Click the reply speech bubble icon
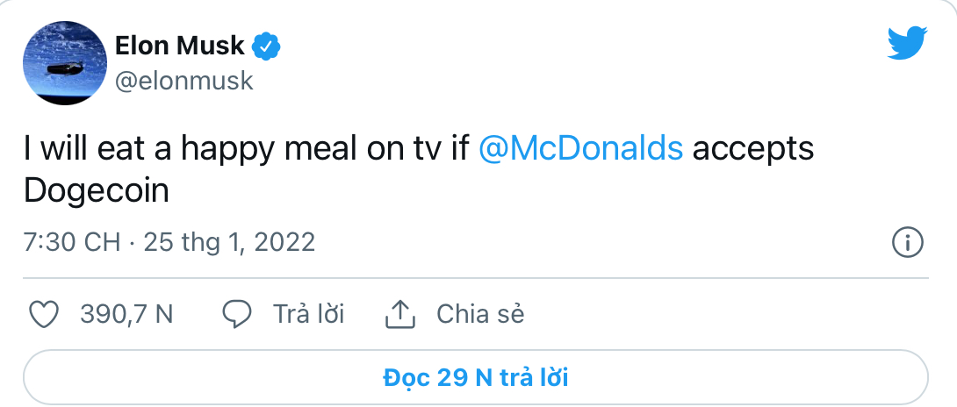 [237, 313]
